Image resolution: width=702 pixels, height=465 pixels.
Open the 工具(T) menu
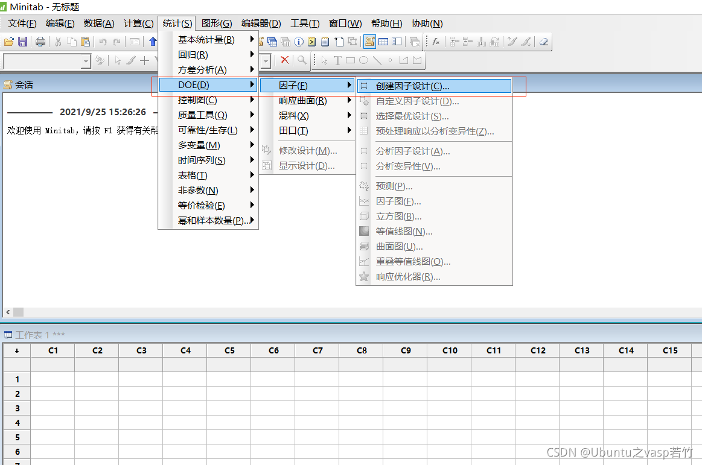tap(305, 24)
